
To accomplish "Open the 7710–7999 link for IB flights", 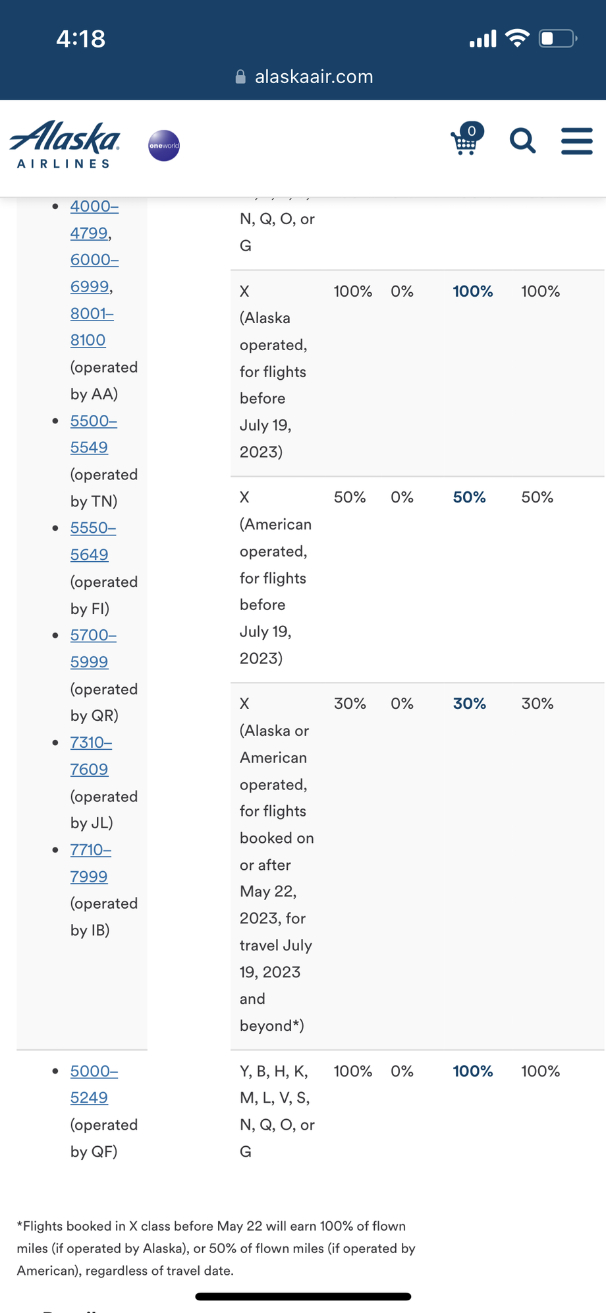I will (90, 863).
